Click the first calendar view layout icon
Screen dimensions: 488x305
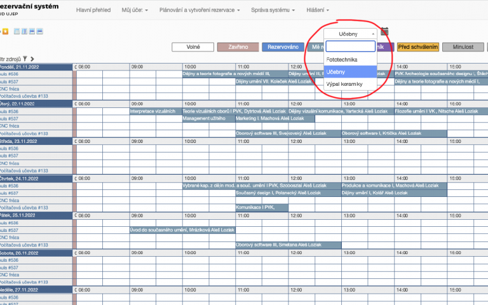pos(15,31)
